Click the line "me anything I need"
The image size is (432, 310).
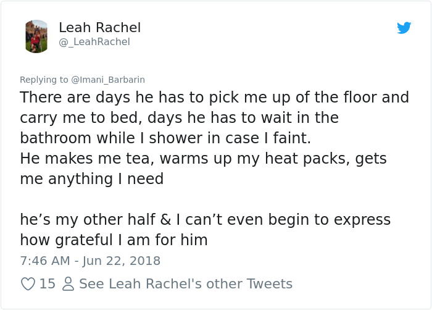91,179
